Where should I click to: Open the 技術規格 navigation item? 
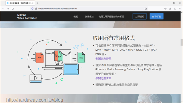89,17
